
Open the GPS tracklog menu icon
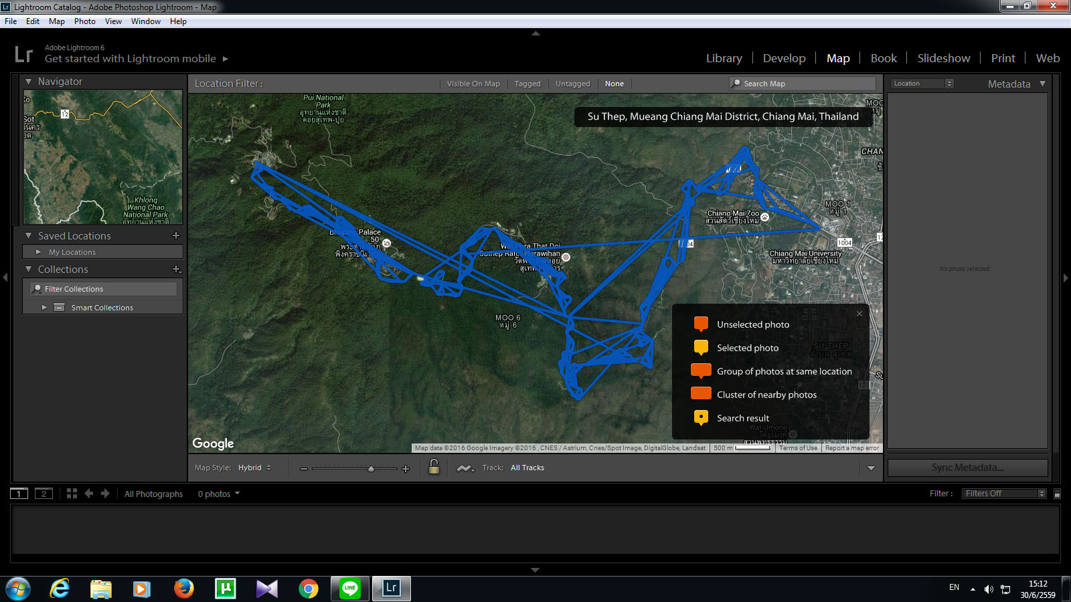click(x=465, y=468)
